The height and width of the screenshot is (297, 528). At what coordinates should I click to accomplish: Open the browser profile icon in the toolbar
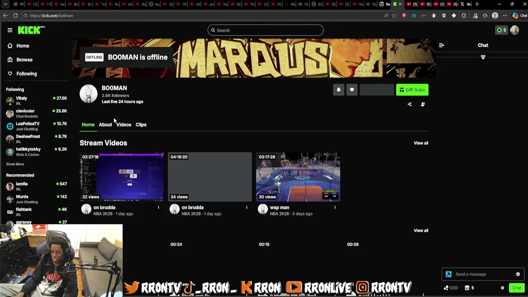click(495, 16)
